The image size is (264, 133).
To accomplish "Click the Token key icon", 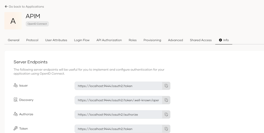I will pyautogui.click(x=15, y=128).
